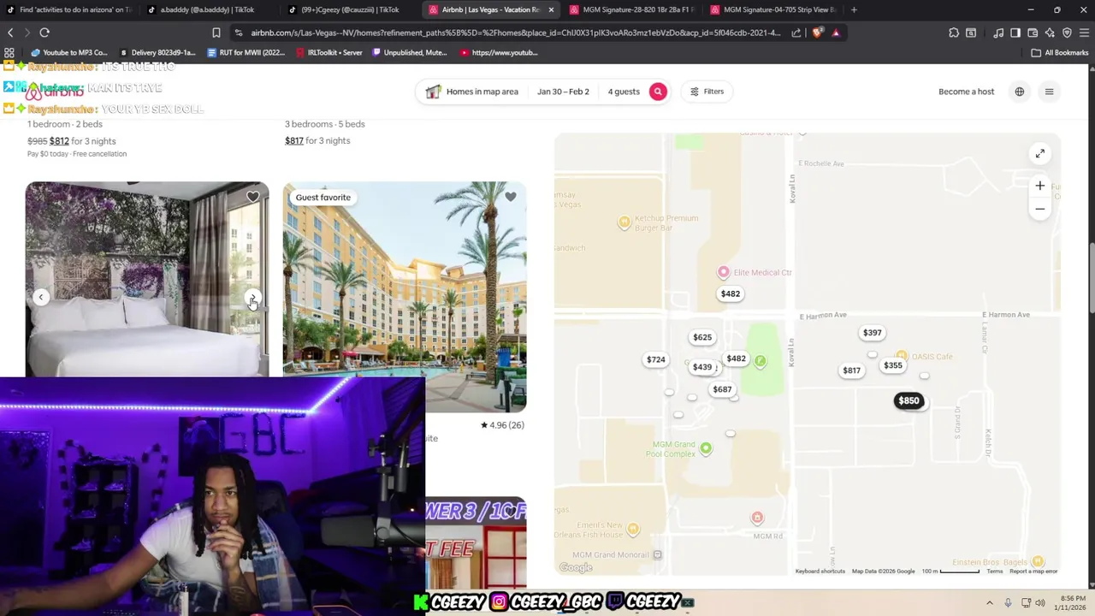Image resolution: width=1095 pixels, height=616 pixels.
Task: Open the browser main hamburger menu
Action: (1084, 33)
